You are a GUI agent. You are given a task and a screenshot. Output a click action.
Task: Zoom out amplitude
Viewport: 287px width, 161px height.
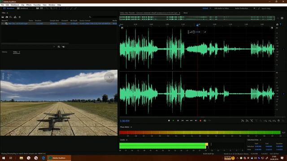pos(247,121)
